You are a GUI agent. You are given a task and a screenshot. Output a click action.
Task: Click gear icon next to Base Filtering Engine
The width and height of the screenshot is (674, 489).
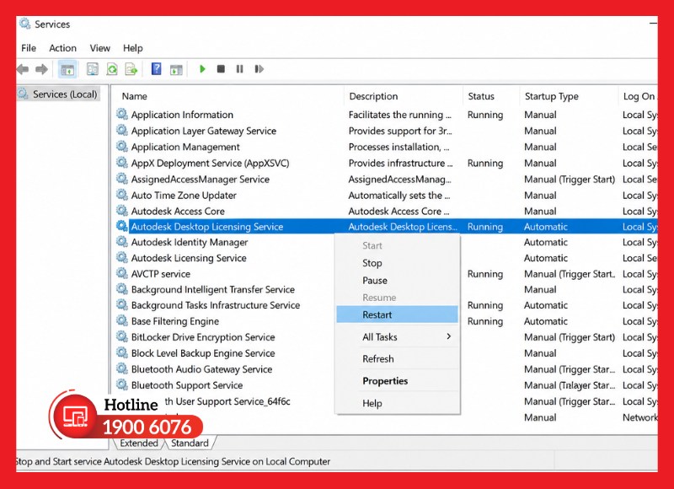122,321
